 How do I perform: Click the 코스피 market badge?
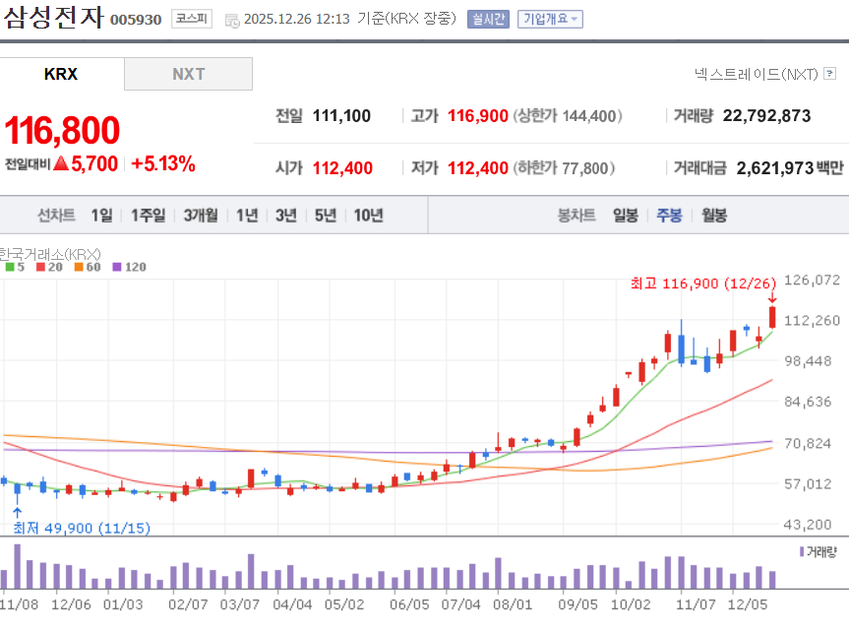coord(192,19)
